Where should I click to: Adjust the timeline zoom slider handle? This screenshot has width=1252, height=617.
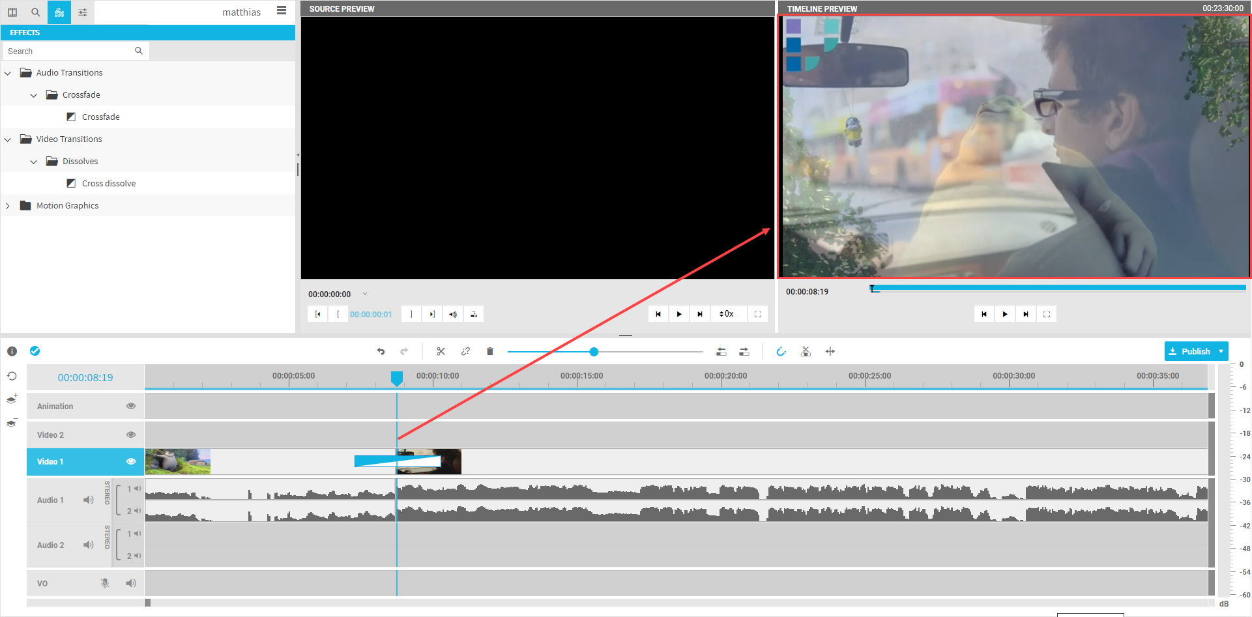click(594, 352)
